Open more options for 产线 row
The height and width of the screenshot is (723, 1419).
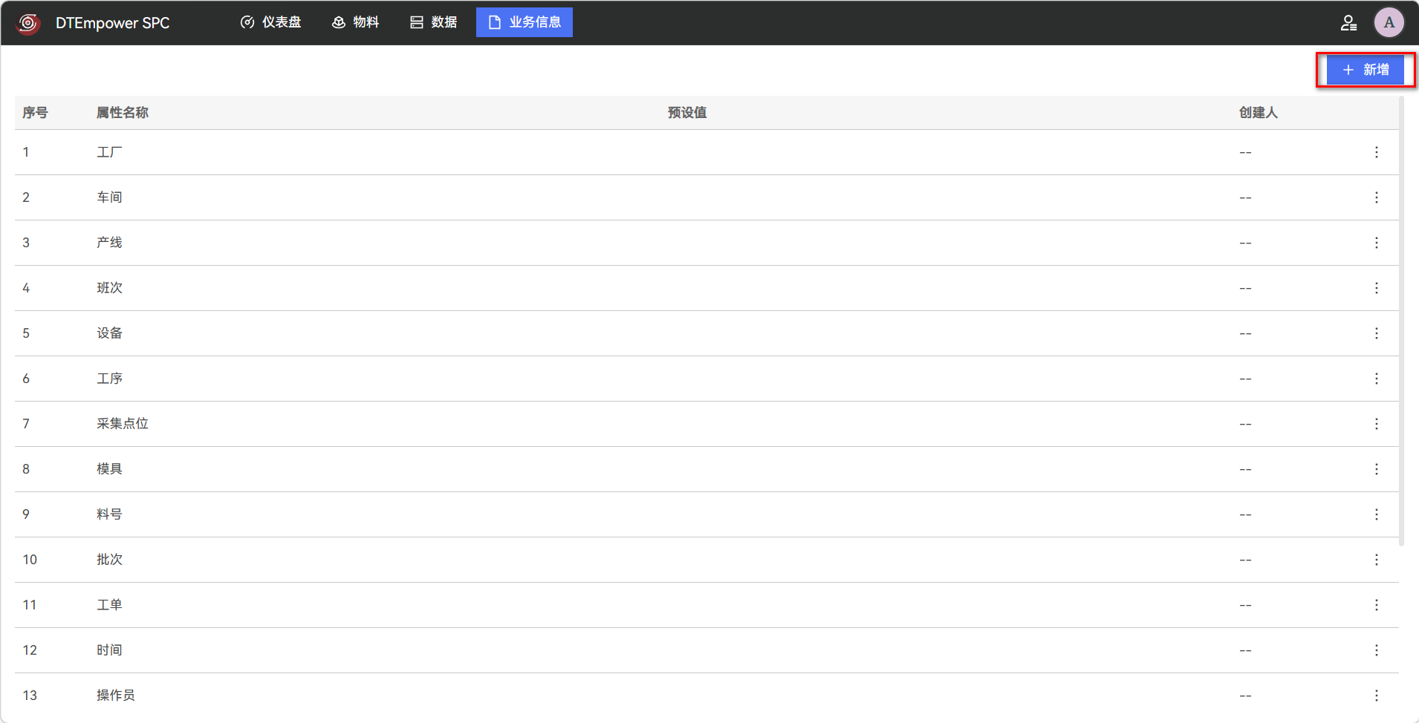(1376, 243)
